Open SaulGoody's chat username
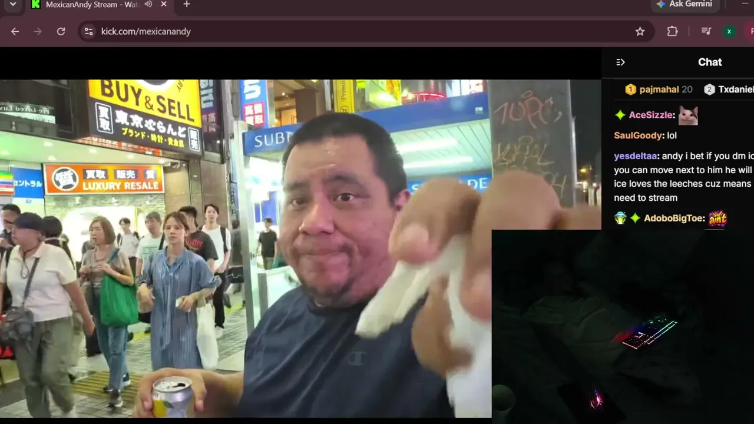754x424 pixels. click(x=638, y=135)
